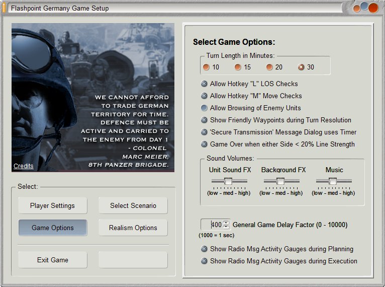Toggle Radio Msg Gauges during Execution
385x287 pixels.
pyautogui.click(x=204, y=261)
